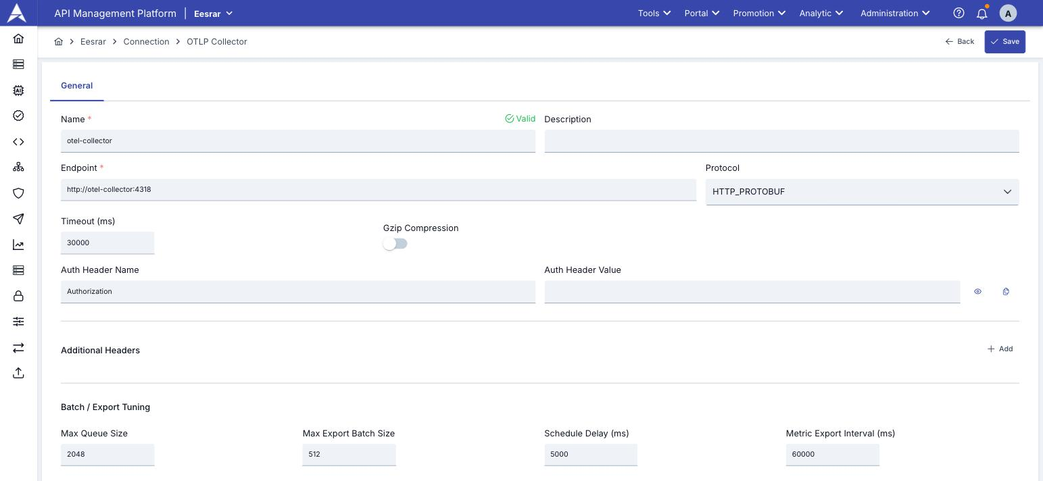Open the upload sidebar icon
The width and height of the screenshot is (1043, 481).
pos(18,373)
